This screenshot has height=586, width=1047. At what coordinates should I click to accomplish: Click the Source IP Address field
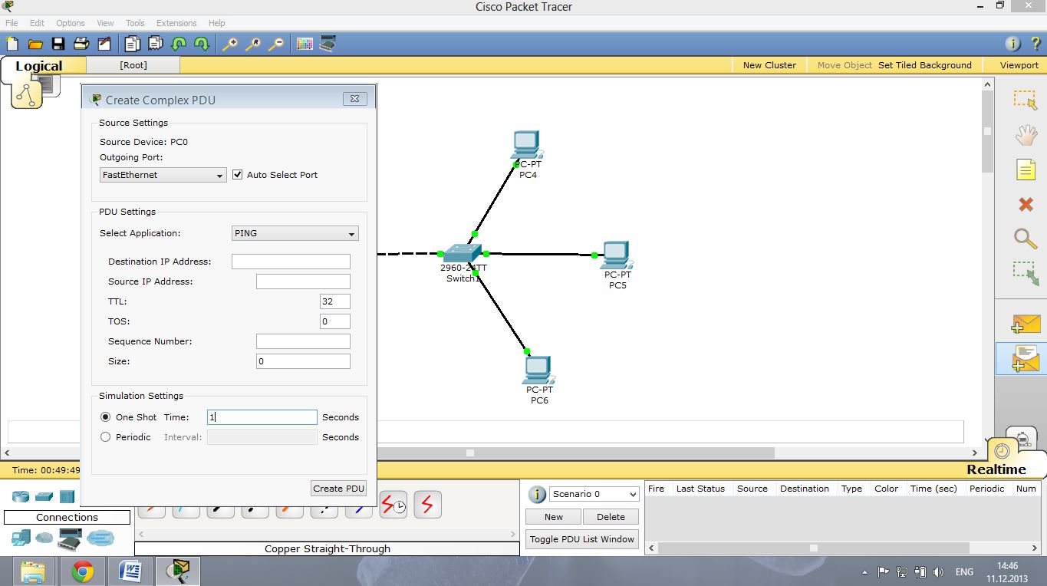point(303,281)
